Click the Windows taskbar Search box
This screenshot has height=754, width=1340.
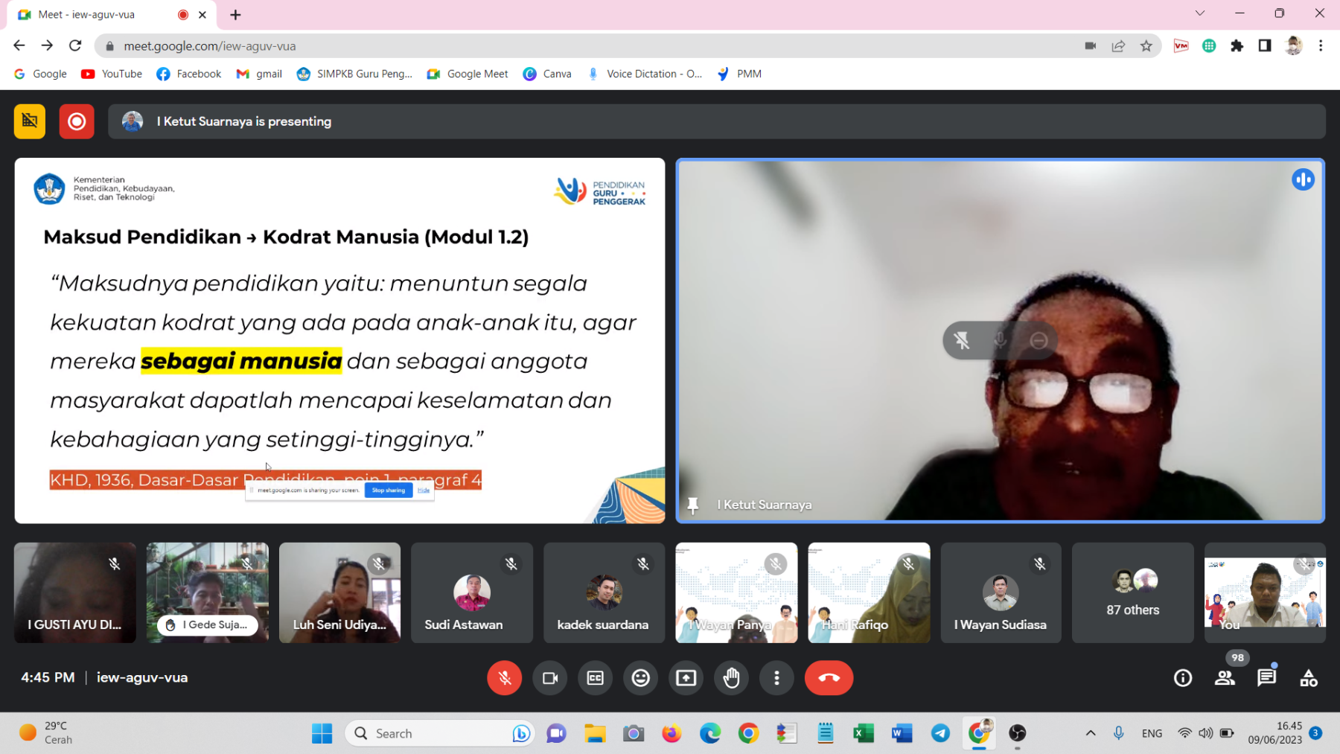(x=439, y=733)
